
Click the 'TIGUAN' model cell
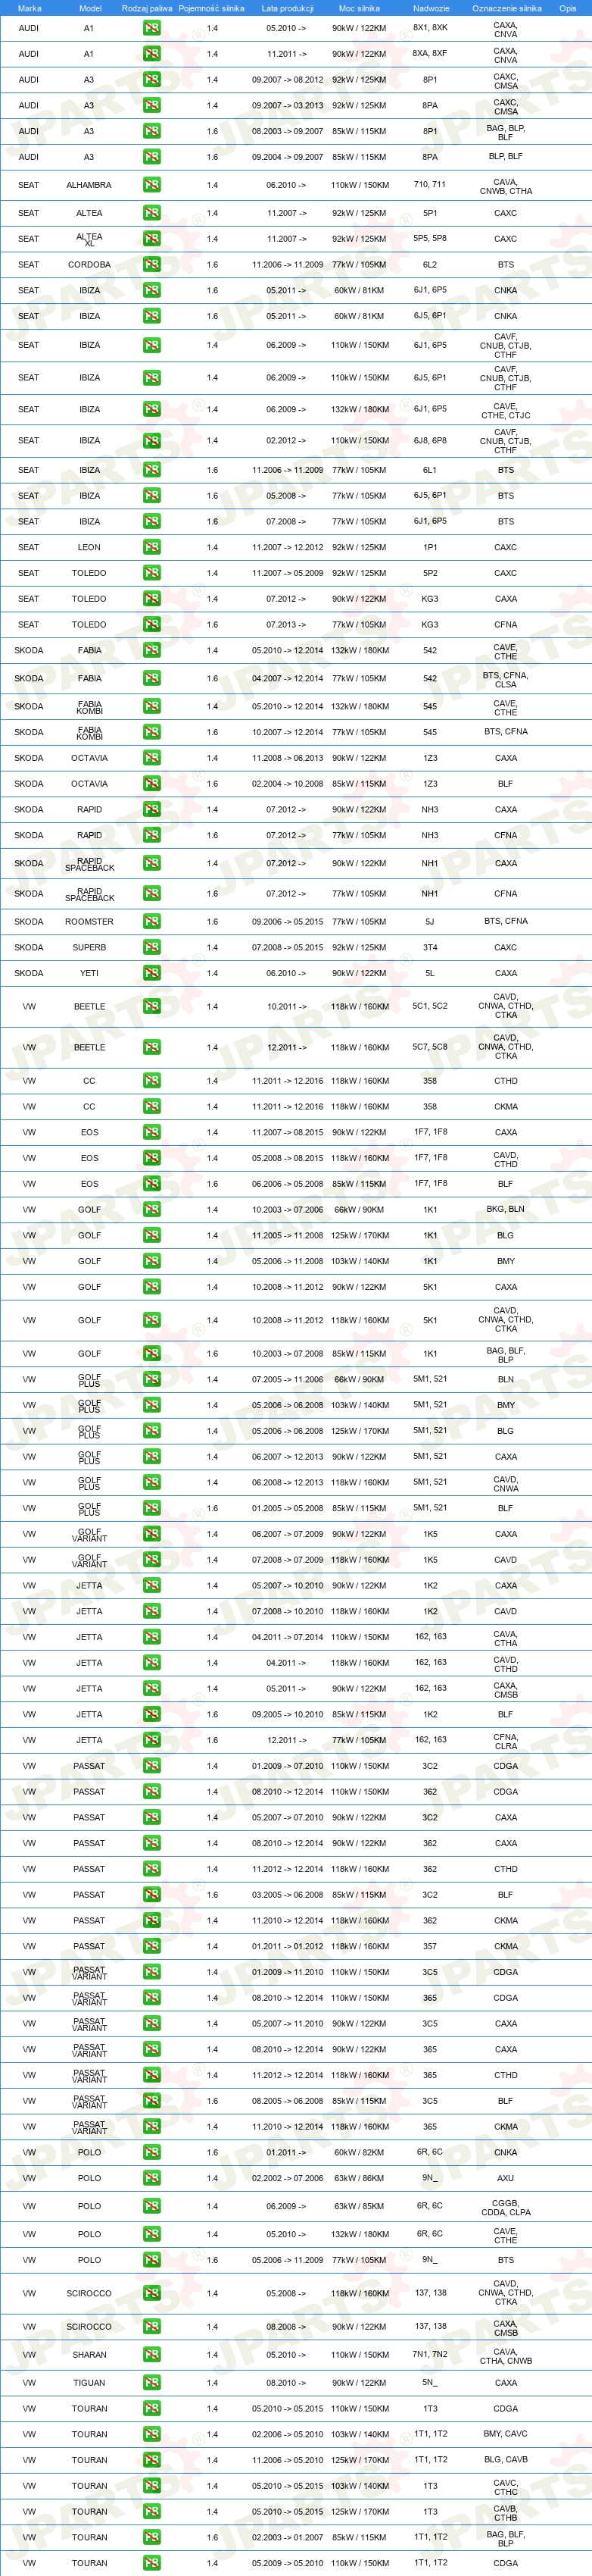point(89,2383)
